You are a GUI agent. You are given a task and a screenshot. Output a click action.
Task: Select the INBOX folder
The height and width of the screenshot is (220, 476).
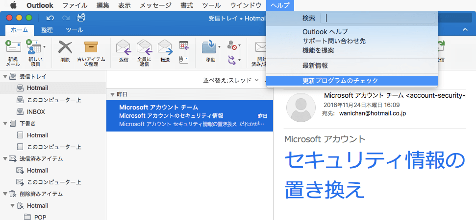click(53, 111)
